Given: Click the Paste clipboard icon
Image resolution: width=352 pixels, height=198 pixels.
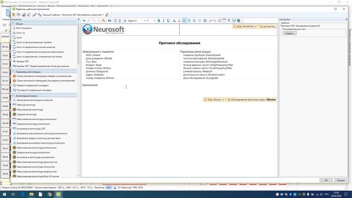Looking at the screenshot, I should pyautogui.click(x=104, y=21).
